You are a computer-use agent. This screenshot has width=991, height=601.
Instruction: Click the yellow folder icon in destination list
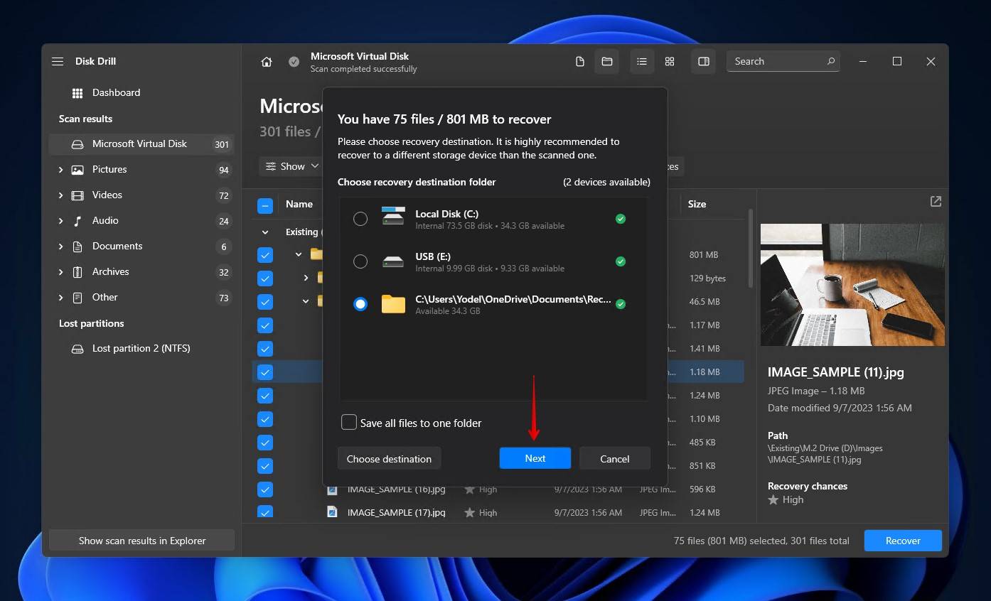click(x=393, y=304)
